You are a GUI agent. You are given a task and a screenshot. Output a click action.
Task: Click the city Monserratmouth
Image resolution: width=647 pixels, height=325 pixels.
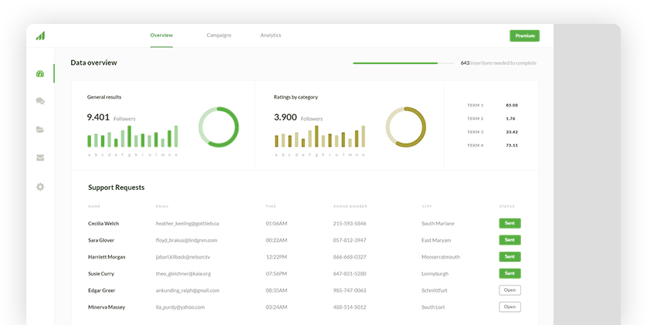coord(441,257)
